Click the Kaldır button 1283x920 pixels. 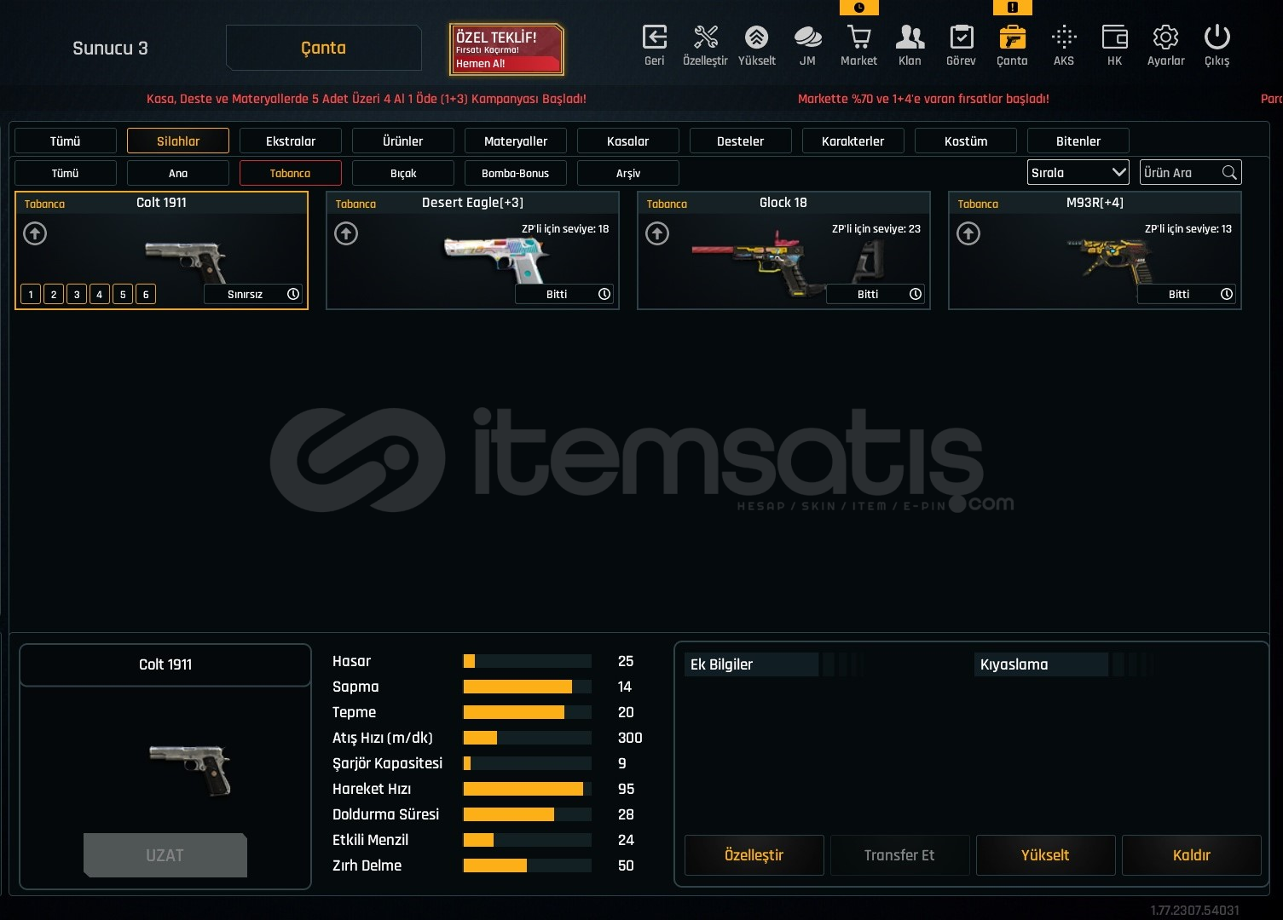click(1192, 855)
